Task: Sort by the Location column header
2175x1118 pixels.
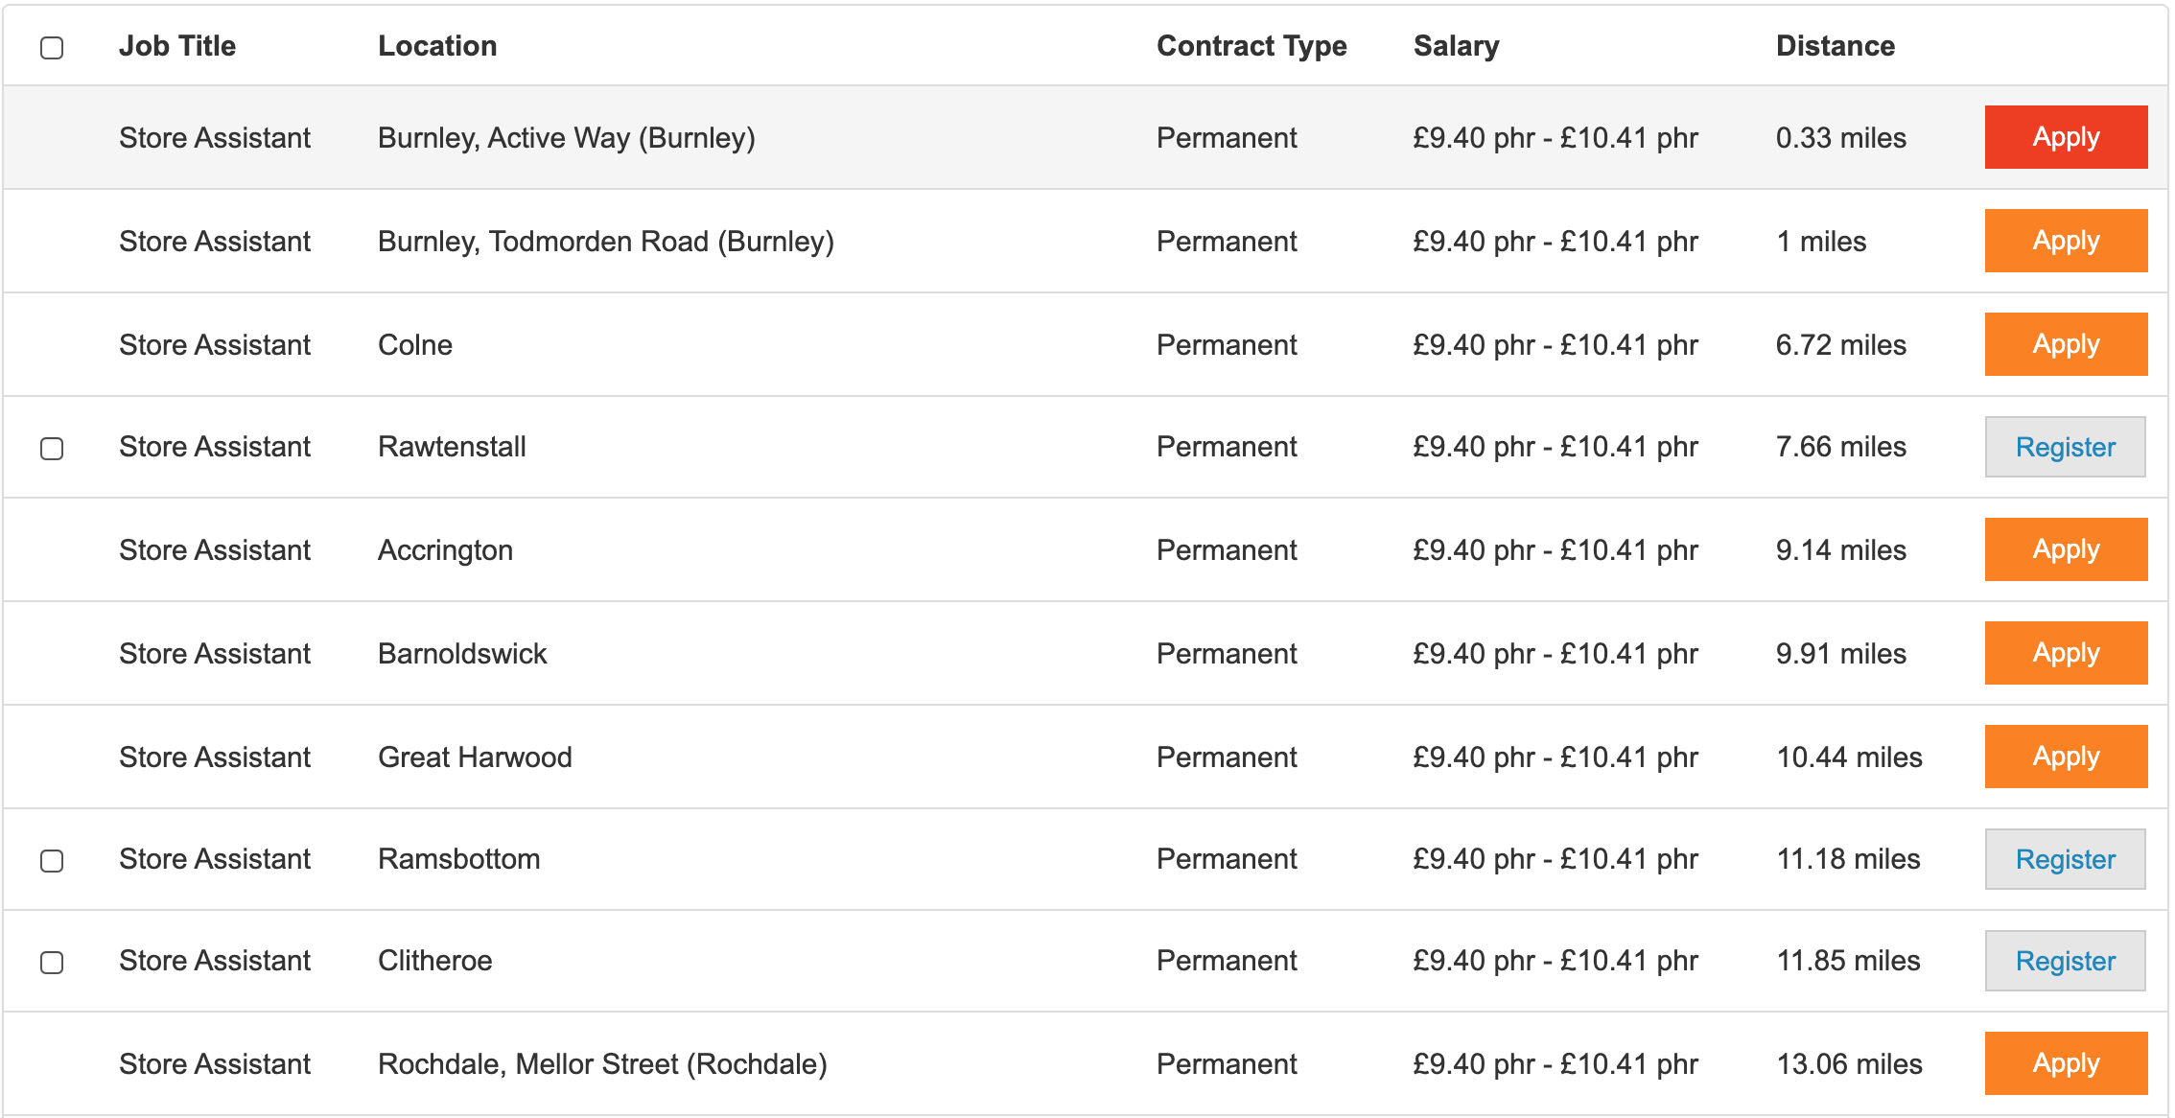Action: [x=437, y=46]
